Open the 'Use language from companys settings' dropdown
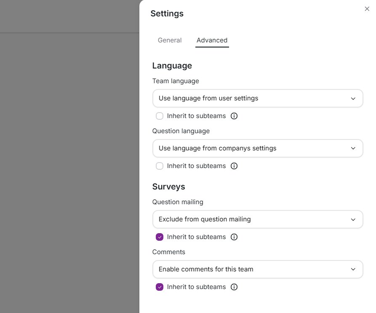The image size is (376, 313). [x=258, y=148]
